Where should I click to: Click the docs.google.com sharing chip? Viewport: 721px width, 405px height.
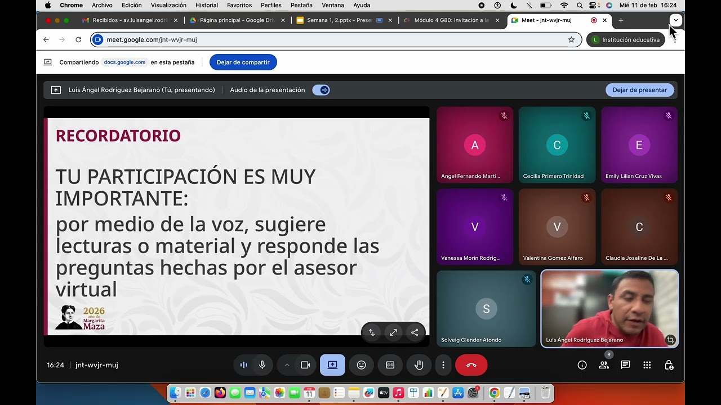click(124, 62)
